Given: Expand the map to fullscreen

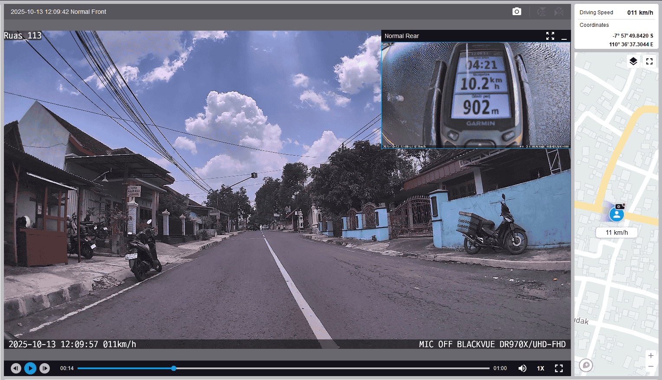Looking at the screenshot, I should pos(649,61).
